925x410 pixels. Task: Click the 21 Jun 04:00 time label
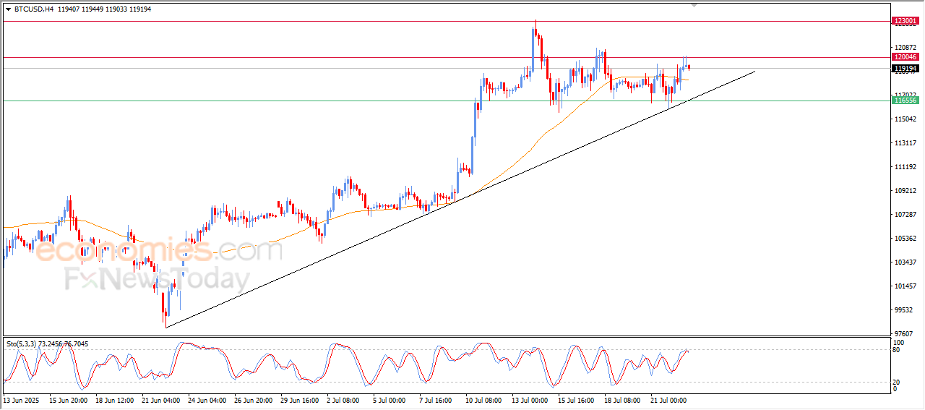pyautogui.click(x=160, y=399)
